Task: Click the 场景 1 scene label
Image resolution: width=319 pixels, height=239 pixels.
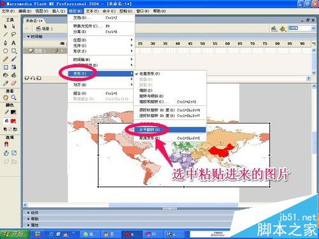Action: pos(47,29)
